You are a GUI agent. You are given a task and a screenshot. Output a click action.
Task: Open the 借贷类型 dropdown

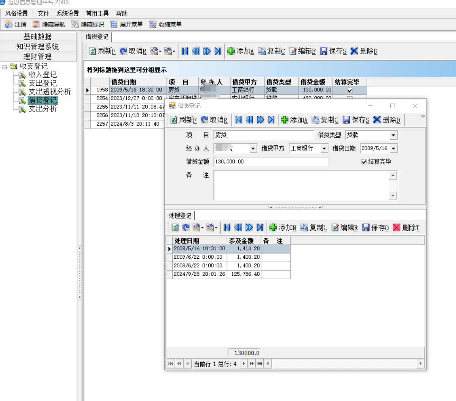point(393,135)
